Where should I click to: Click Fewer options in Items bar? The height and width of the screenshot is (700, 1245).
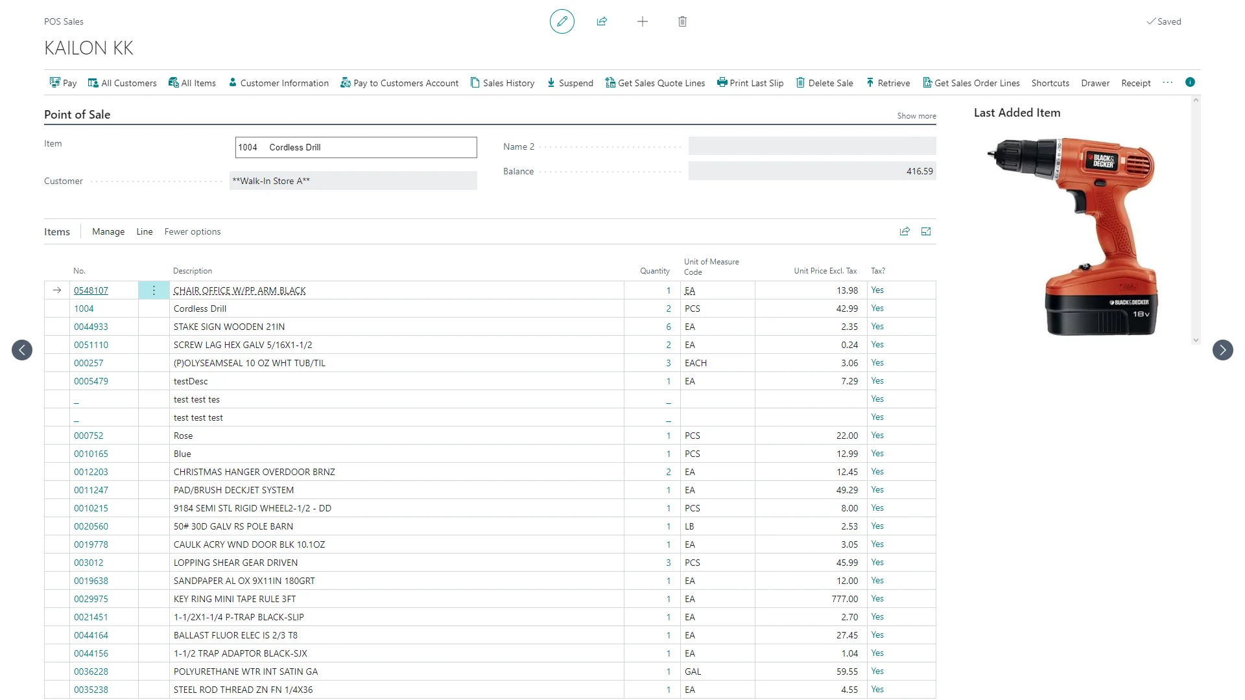click(192, 231)
